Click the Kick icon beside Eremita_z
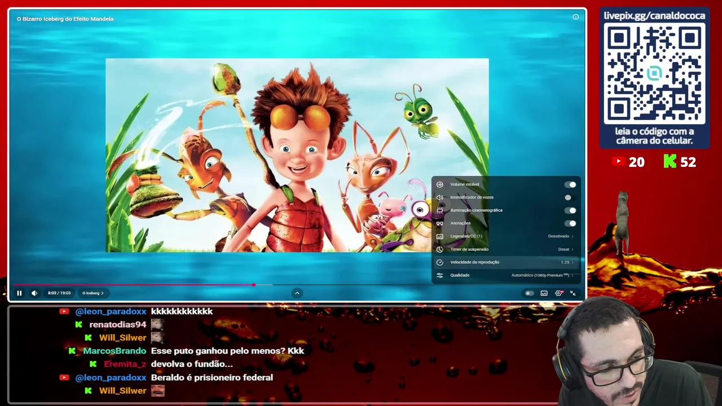Viewport: 722px width, 406px height. coord(93,364)
